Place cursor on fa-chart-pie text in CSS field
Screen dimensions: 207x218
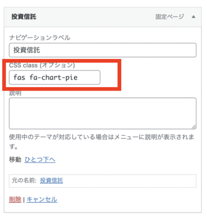click(54, 77)
